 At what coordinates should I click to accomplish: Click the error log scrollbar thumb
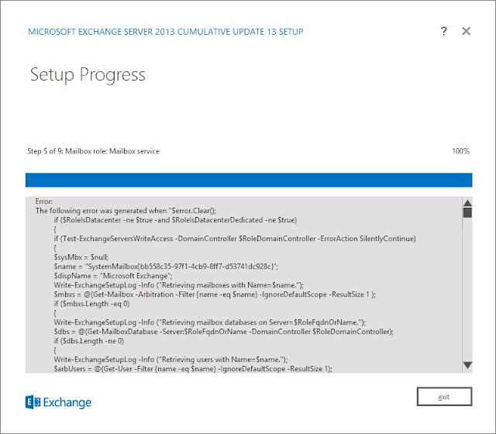coord(467,212)
